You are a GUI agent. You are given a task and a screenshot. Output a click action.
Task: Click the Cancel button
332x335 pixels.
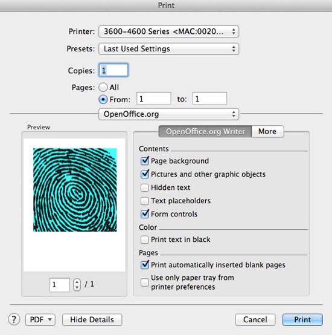point(255,320)
